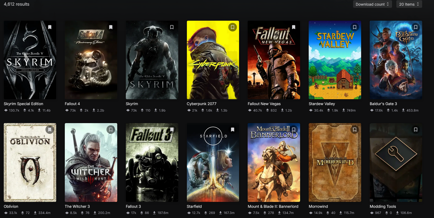Select the Fallout 4 Anniversary Edition cover
Image resolution: width=434 pixels, height=218 pixels.
coord(91,60)
